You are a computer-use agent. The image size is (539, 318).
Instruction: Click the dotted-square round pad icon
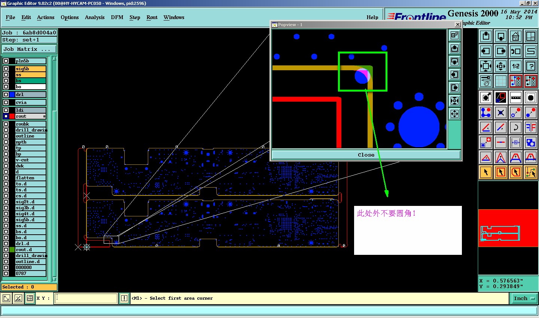531,98
